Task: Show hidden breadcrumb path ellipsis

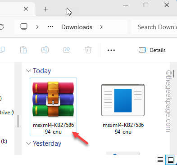Action: pos(50,27)
